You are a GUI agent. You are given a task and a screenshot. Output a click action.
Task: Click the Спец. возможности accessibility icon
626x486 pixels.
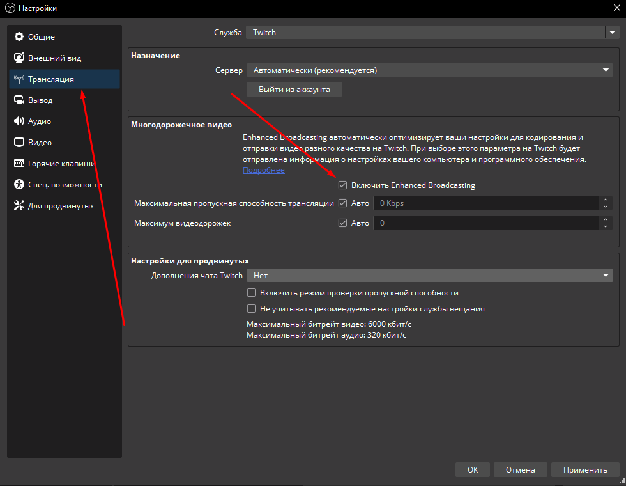click(x=19, y=185)
